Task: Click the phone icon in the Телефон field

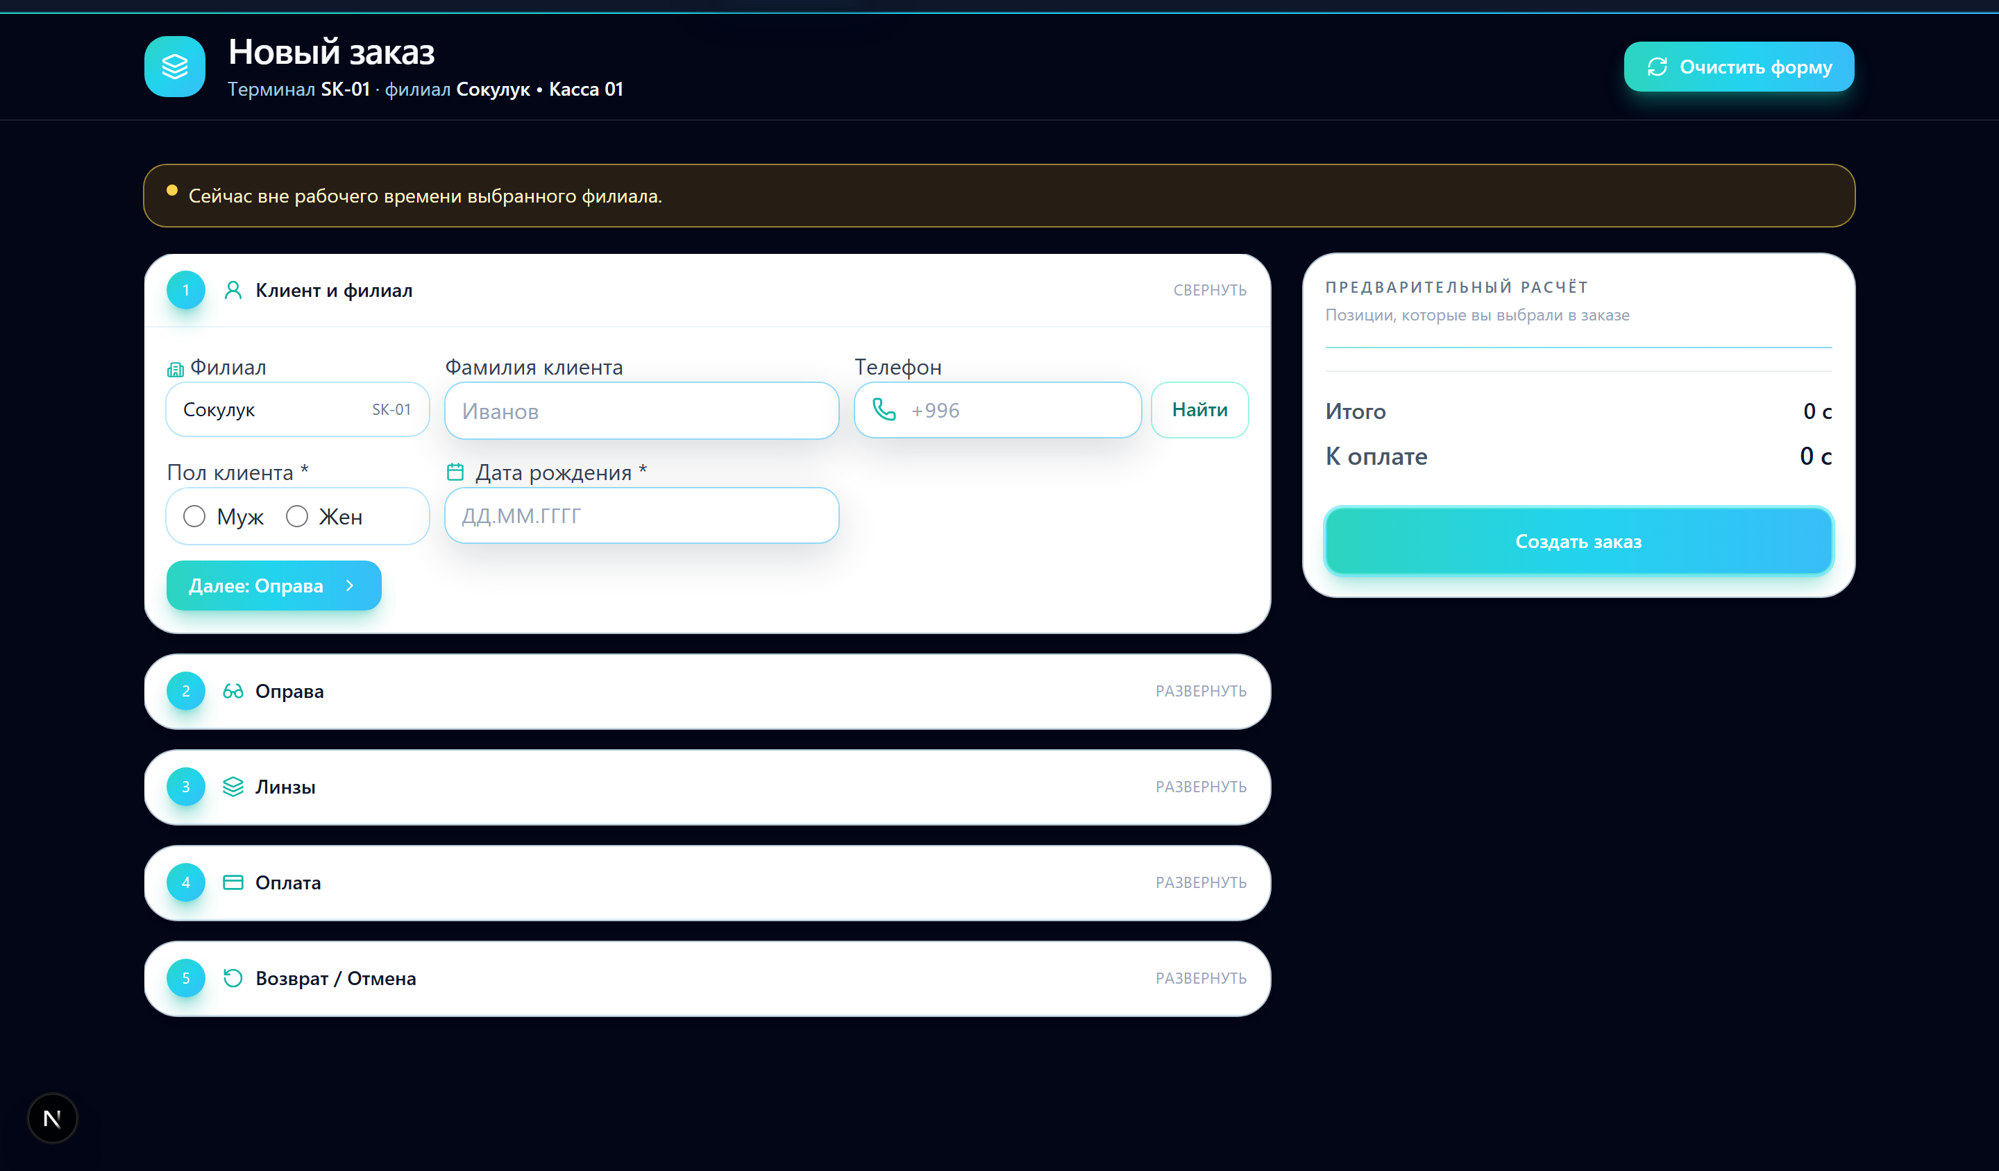Action: (884, 410)
